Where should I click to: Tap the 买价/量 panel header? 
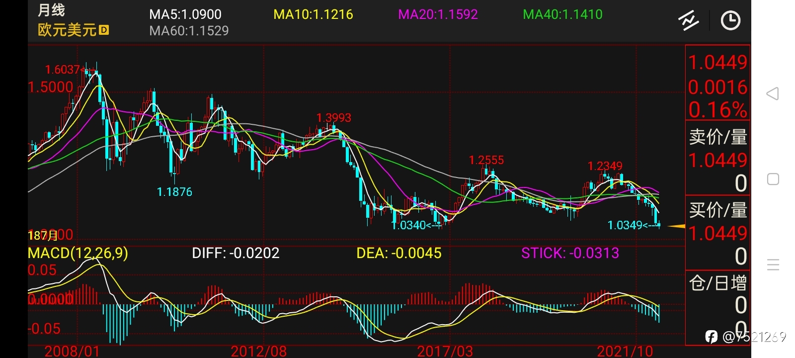coord(718,210)
